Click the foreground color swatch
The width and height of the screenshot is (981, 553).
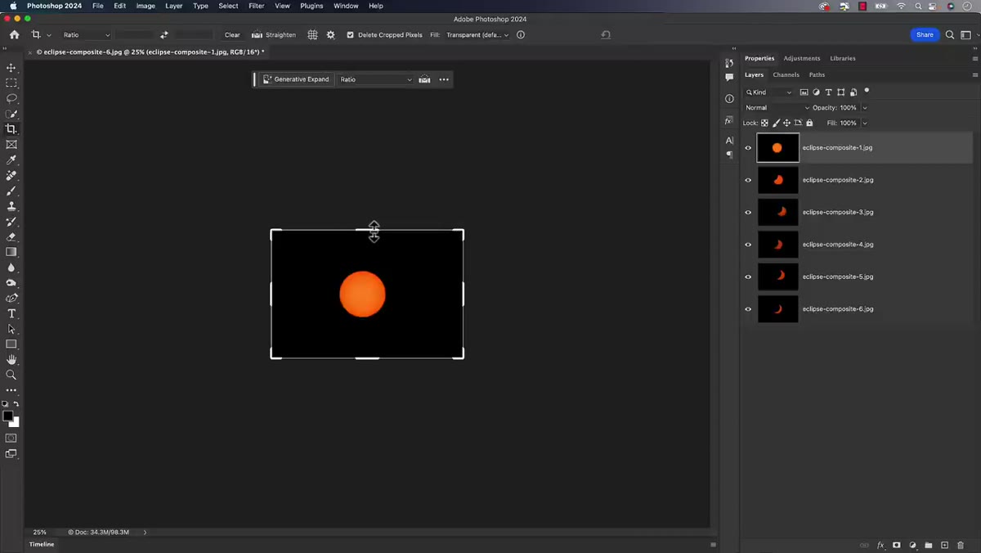pyautogui.click(x=8, y=416)
